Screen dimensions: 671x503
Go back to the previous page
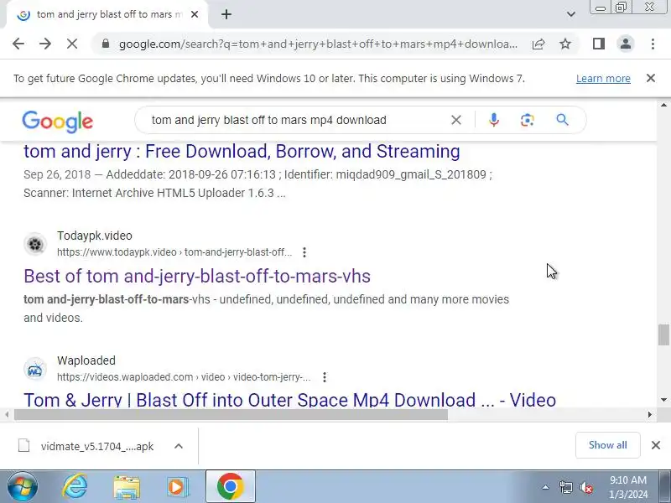[18, 44]
